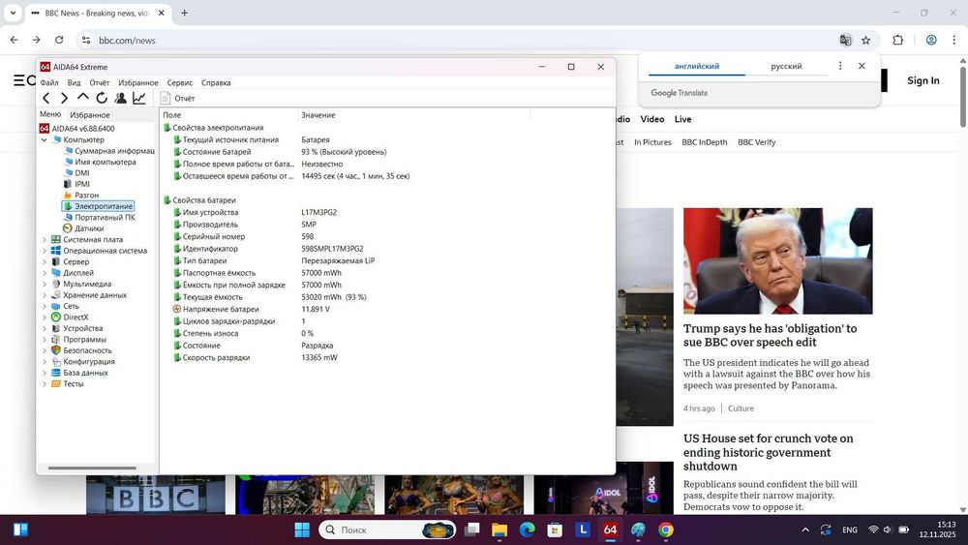968x545 pixels.
Task: Select Имя компьютера tree item
Action: [100, 162]
